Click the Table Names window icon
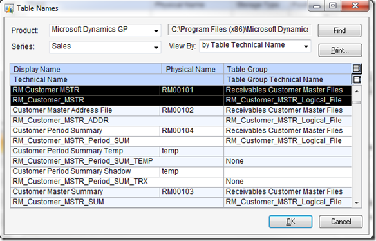Image resolution: width=376 pixels, height=241 pixels. coord(8,8)
